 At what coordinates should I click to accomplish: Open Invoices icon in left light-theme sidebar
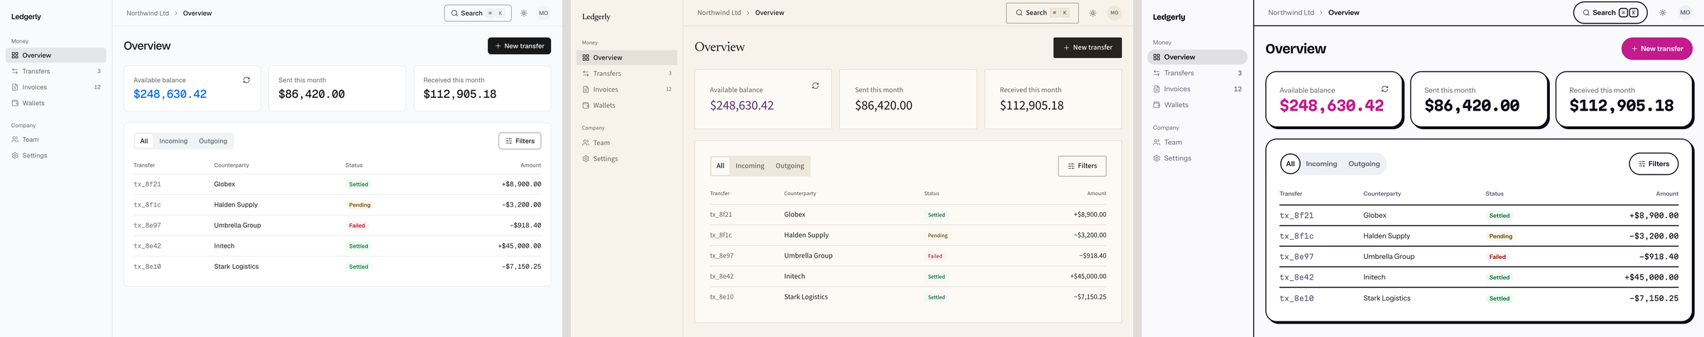point(15,87)
